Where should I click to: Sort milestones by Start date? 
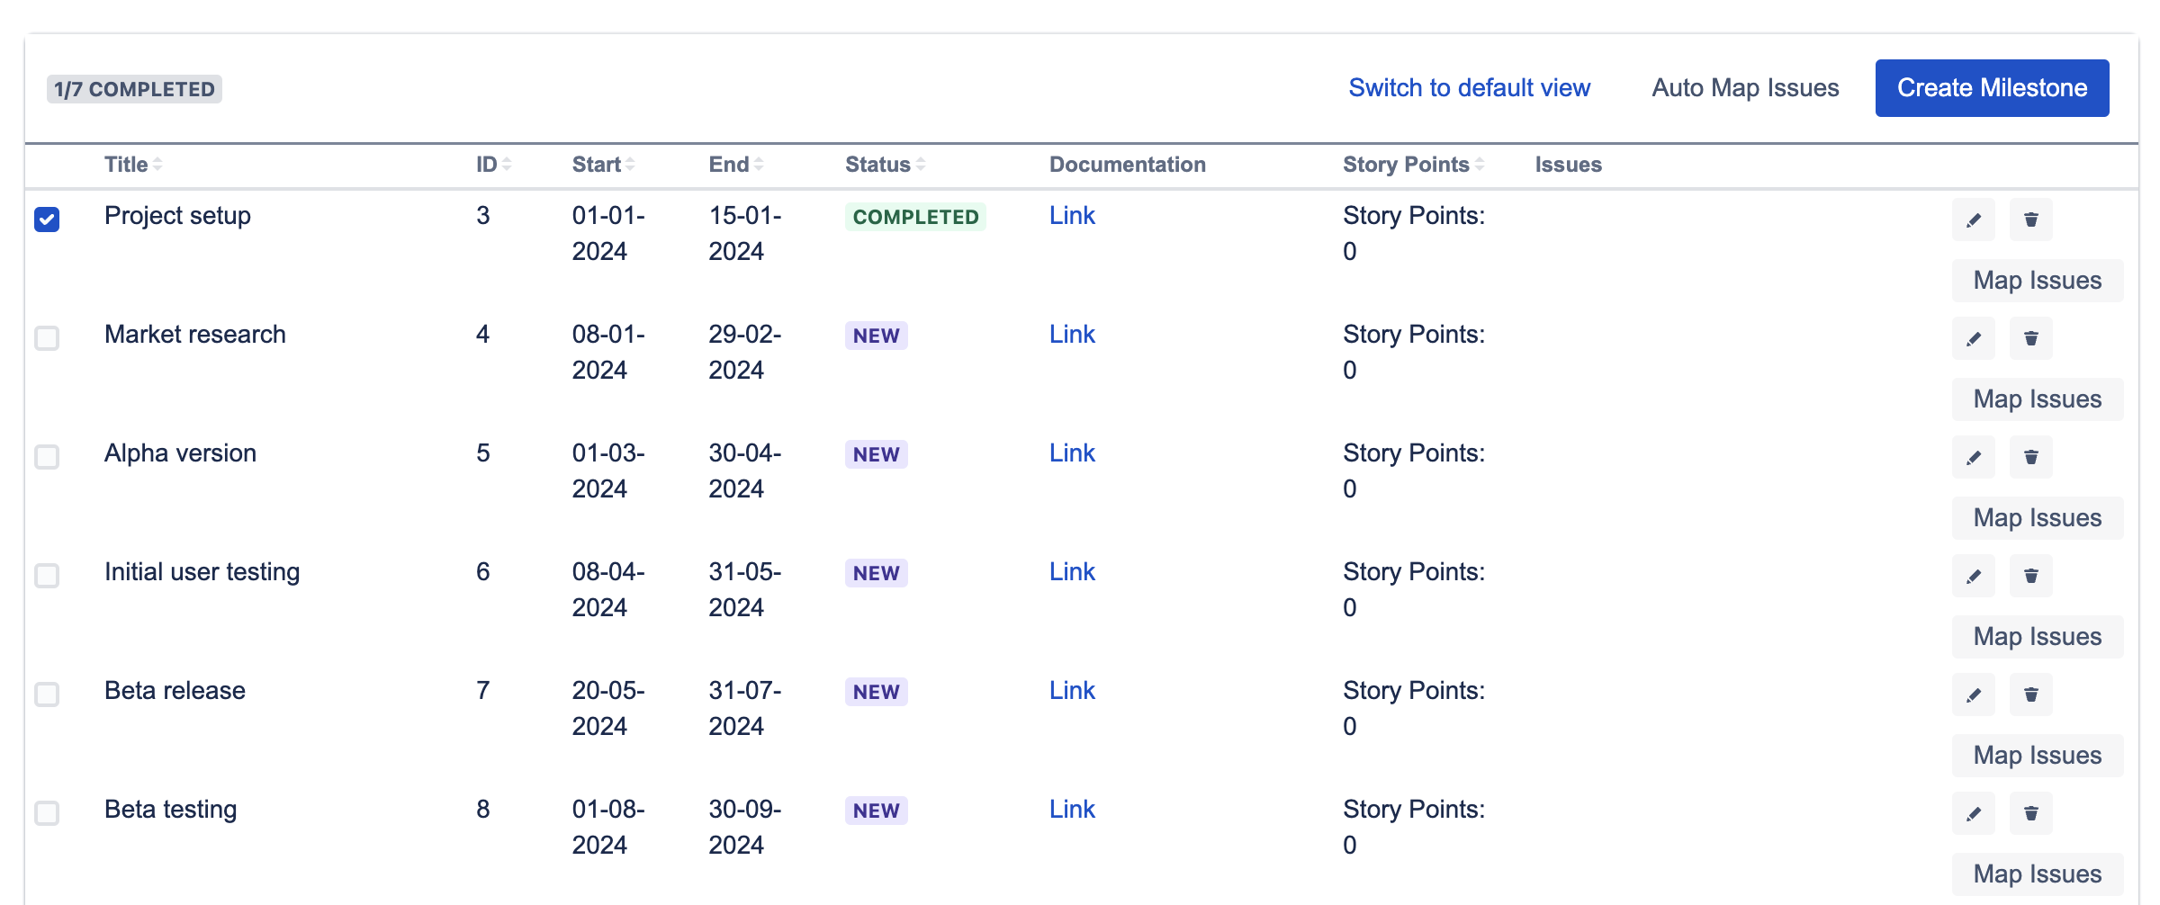click(598, 164)
